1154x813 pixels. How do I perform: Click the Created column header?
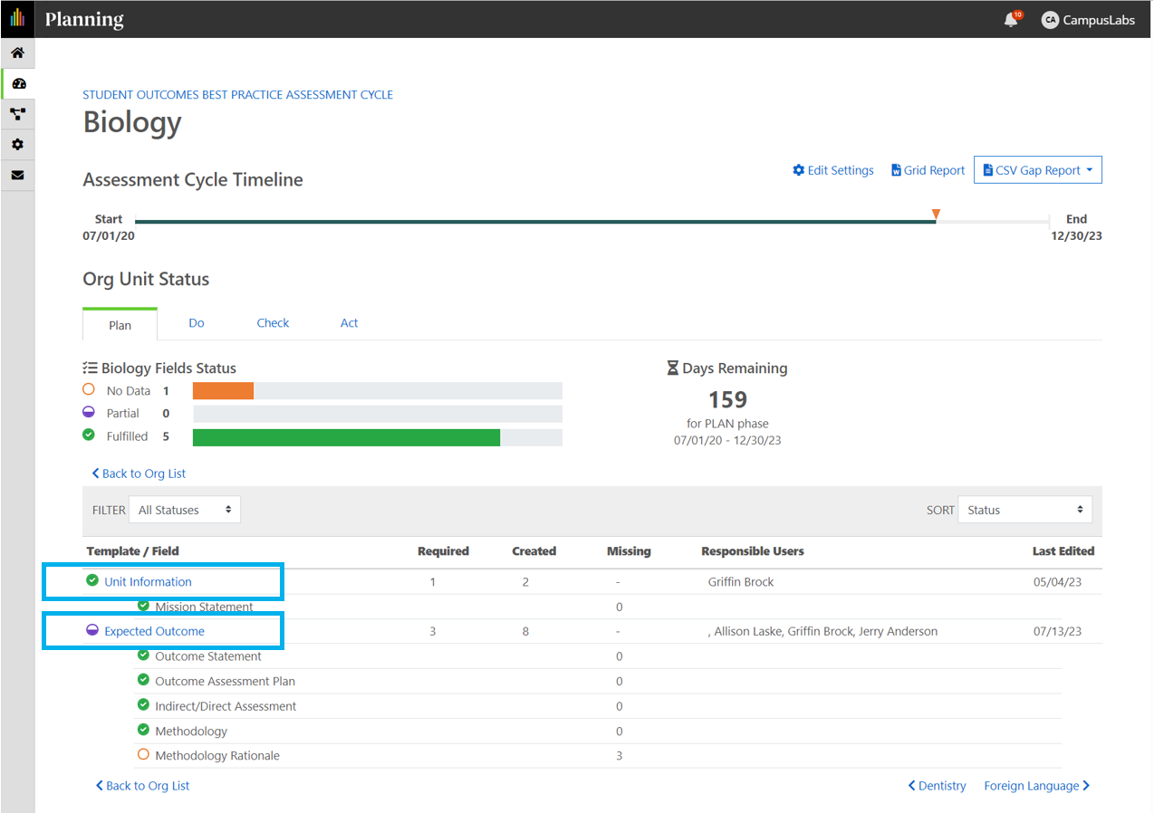[534, 550]
